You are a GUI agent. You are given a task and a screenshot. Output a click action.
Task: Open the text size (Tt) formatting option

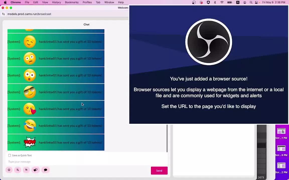pos(26,170)
